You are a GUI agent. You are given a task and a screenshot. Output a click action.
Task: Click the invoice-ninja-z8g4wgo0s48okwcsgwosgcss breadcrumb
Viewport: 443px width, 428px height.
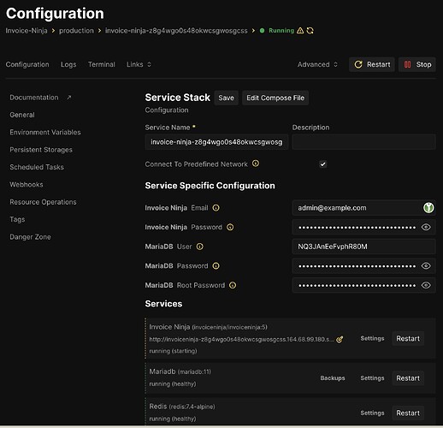[176, 31]
